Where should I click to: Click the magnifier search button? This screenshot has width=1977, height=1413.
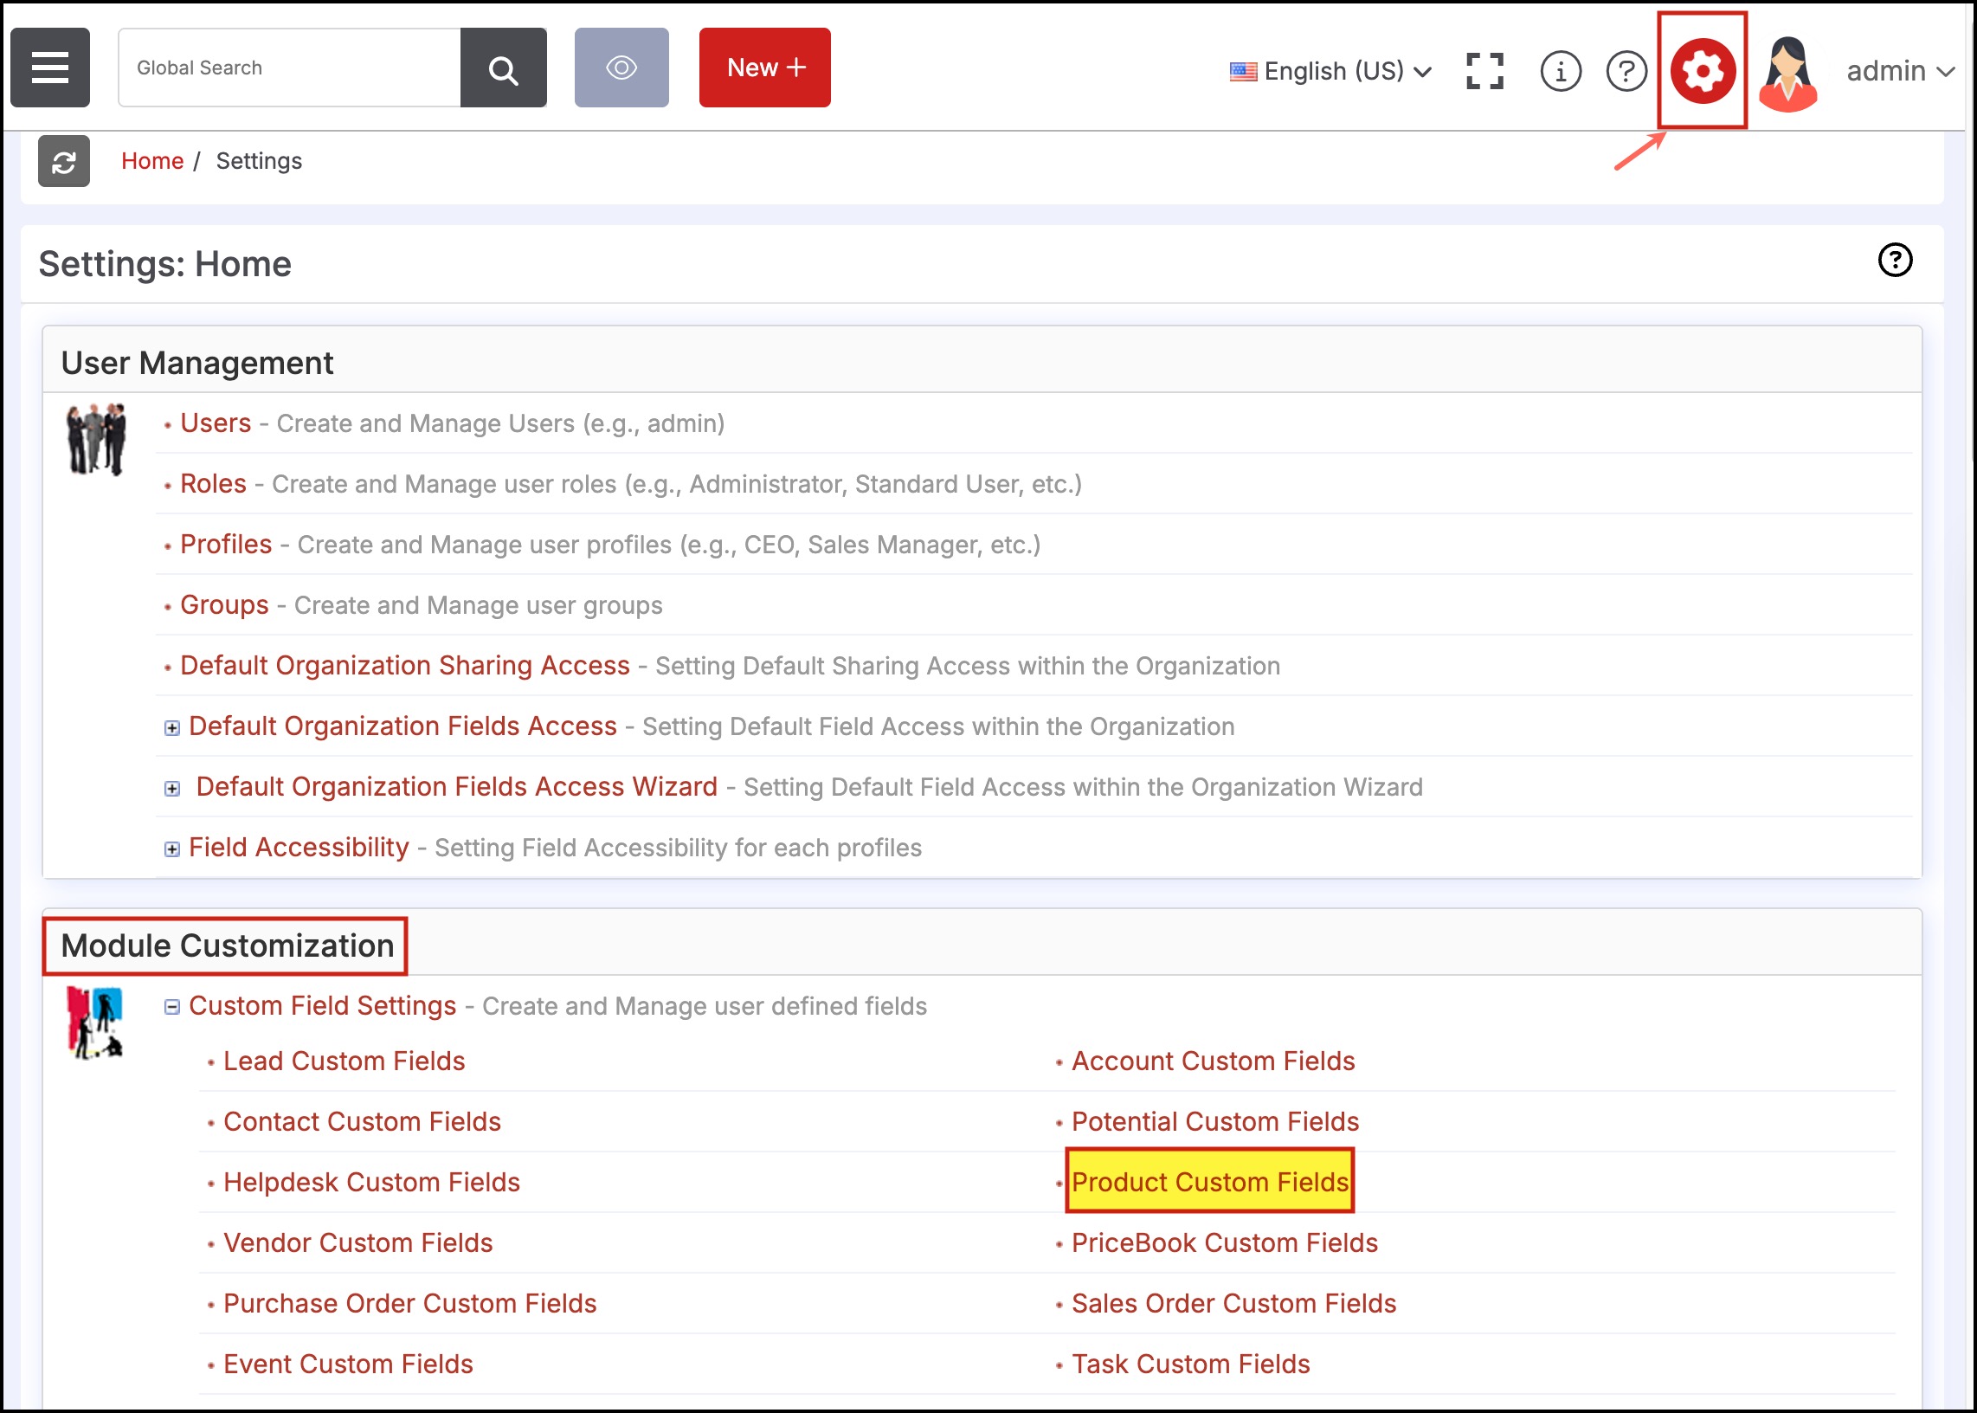pyautogui.click(x=503, y=67)
